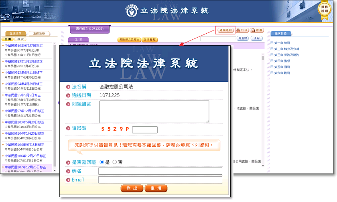Switch to the 立法沿革 tab

point(16,33)
